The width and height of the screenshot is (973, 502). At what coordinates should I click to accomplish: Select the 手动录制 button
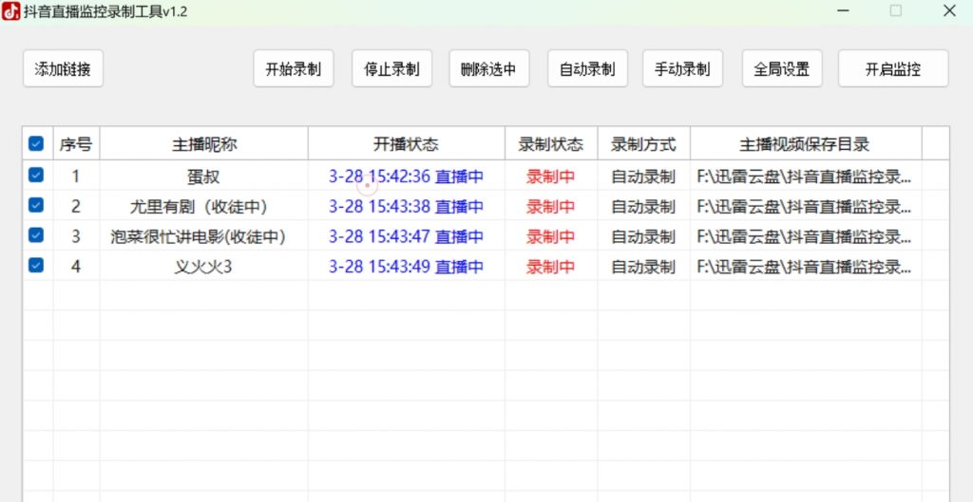tap(682, 69)
